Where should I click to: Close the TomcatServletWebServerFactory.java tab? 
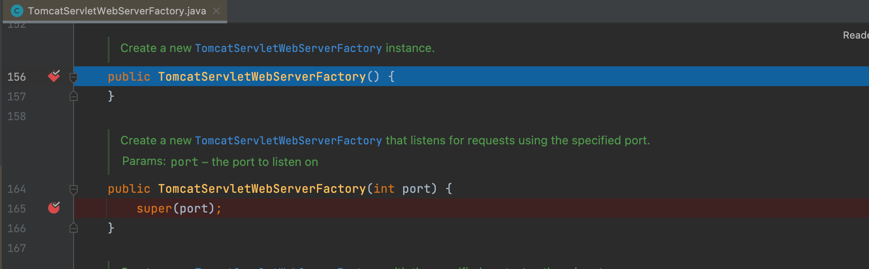[x=216, y=11]
